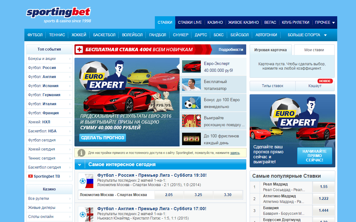
Task: Click the Сделать прогноз button
Action: pos(103,138)
